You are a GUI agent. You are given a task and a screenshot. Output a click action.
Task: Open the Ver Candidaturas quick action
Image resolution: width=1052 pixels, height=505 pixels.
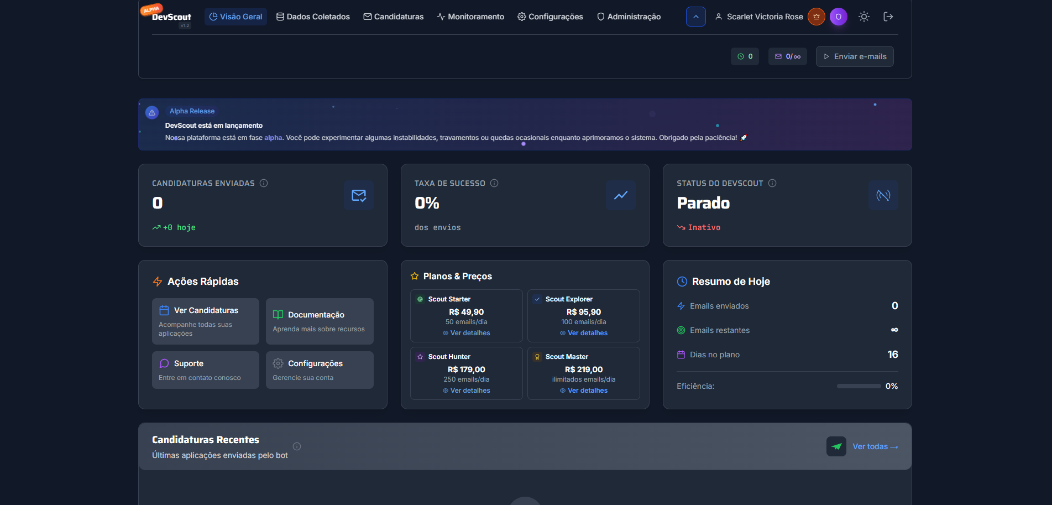(x=206, y=321)
